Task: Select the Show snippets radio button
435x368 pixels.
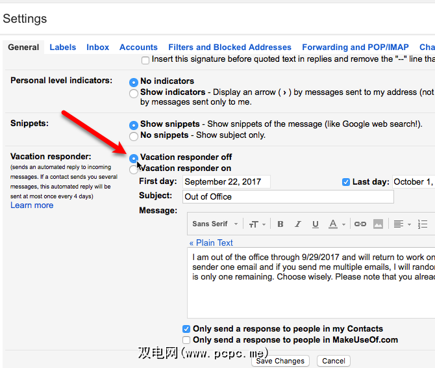Action: 134,125
